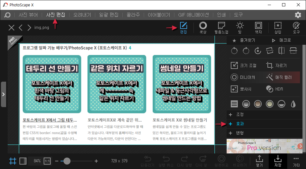Click the 열기 (Open) button

(259, 161)
